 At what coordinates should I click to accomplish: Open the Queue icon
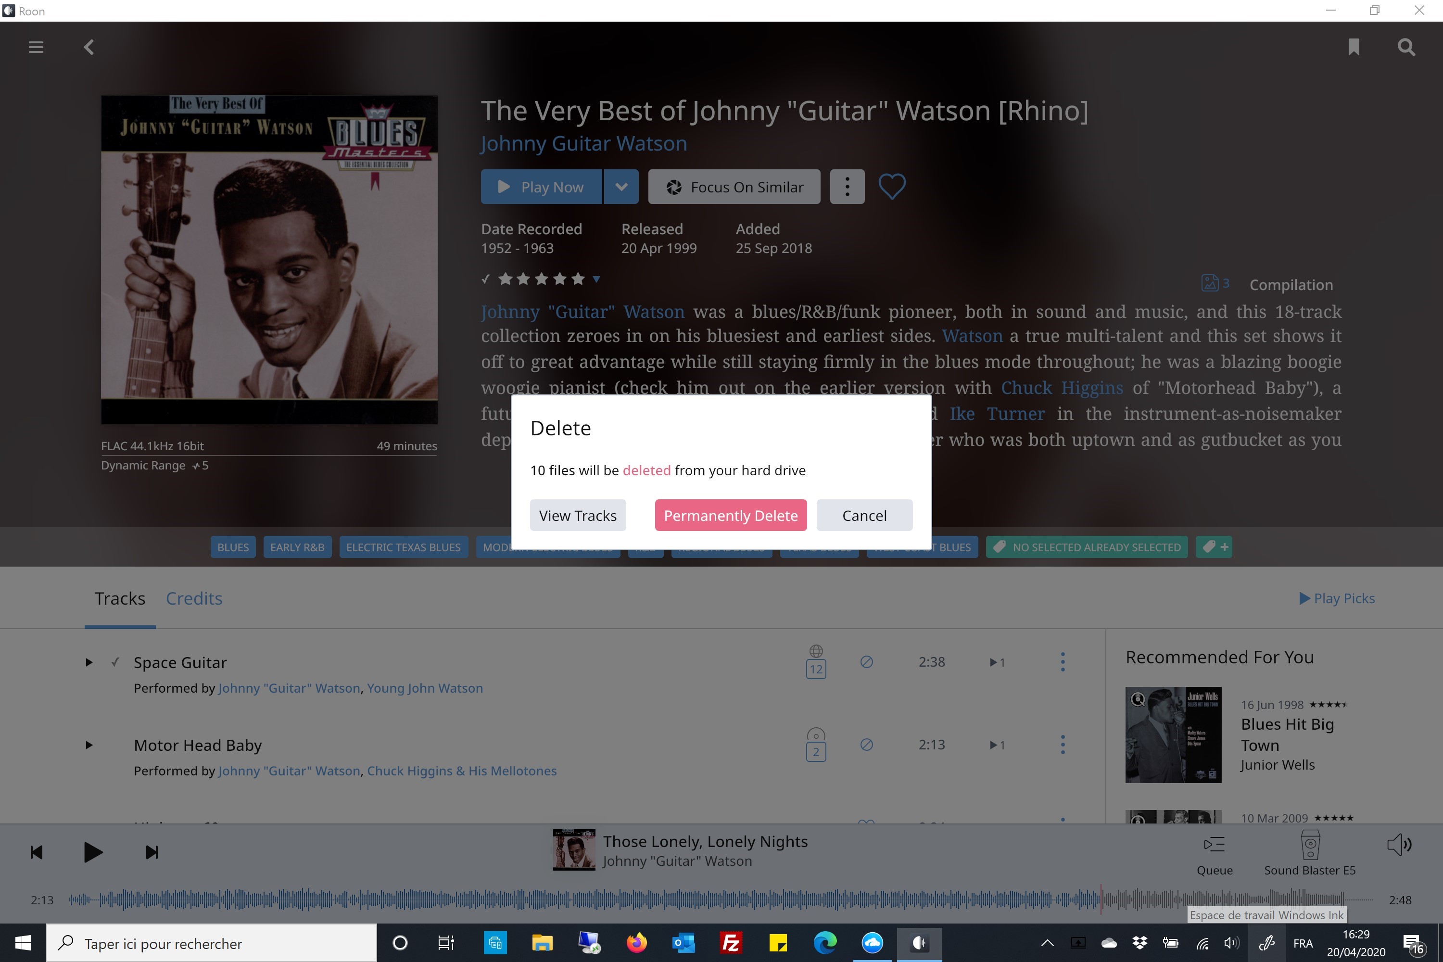(1214, 846)
